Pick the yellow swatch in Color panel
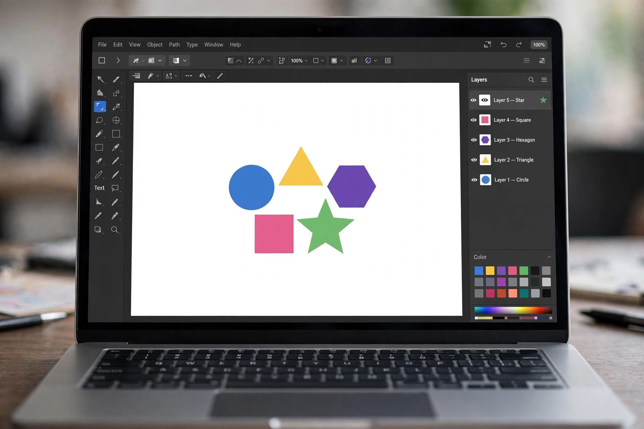The width and height of the screenshot is (644, 429). (490, 270)
